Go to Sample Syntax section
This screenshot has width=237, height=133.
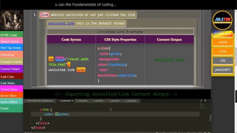(11, 41)
